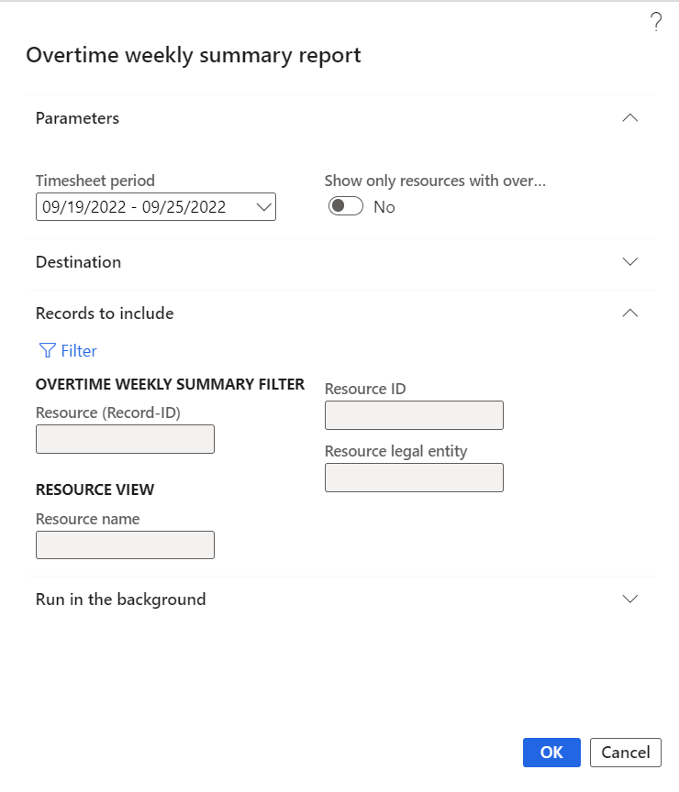
Task: Toggle Show only resources with overtime switch
Action: click(346, 207)
